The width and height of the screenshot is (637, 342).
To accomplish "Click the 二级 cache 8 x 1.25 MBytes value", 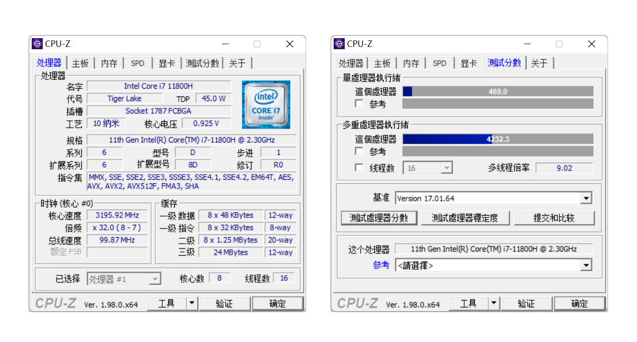I will [231, 240].
